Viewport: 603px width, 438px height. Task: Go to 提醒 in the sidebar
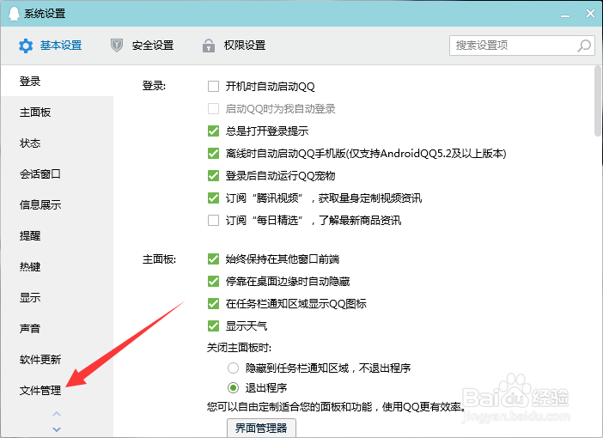pos(57,235)
